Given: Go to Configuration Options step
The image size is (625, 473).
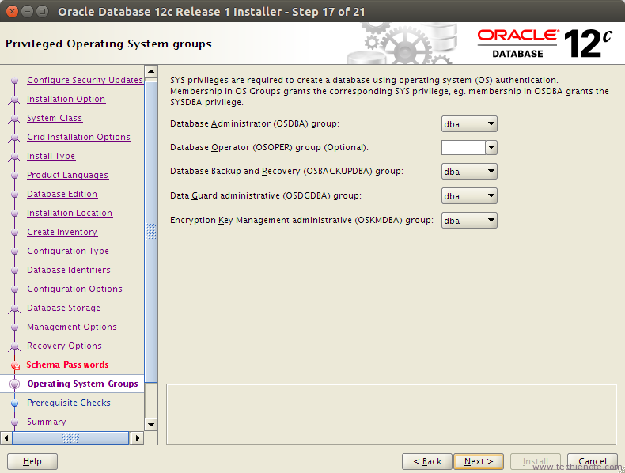Looking at the screenshot, I should (75, 289).
